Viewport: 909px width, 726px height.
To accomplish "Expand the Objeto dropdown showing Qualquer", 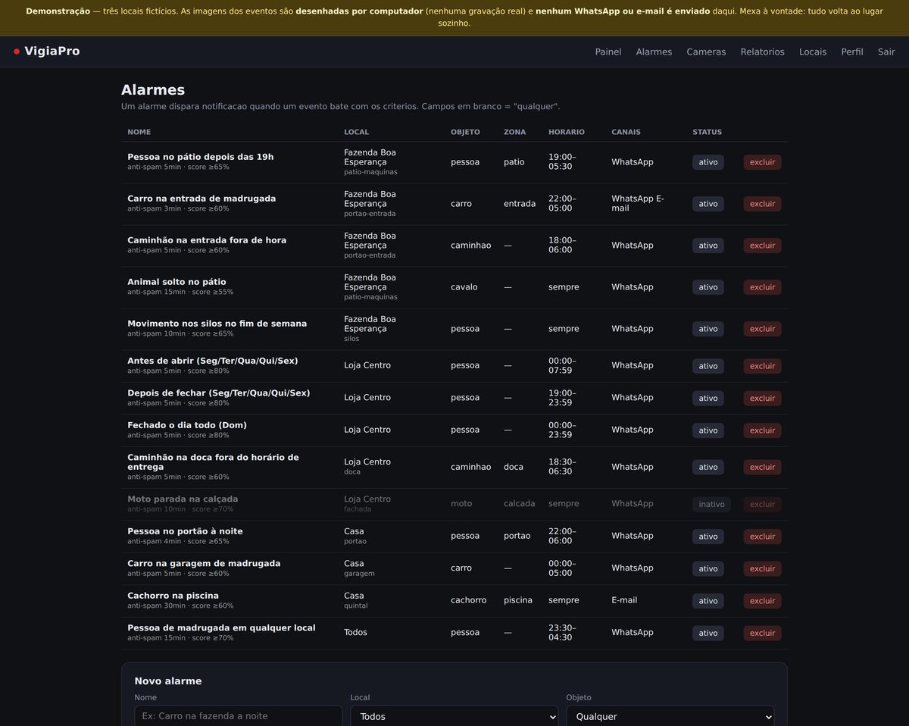I will [670, 716].
